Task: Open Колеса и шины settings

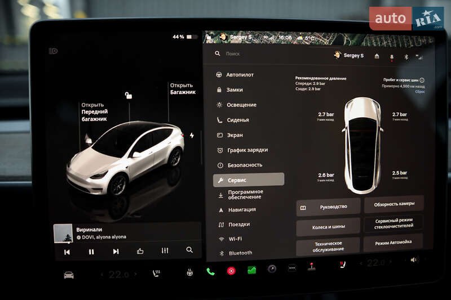Action: click(328, 227)
